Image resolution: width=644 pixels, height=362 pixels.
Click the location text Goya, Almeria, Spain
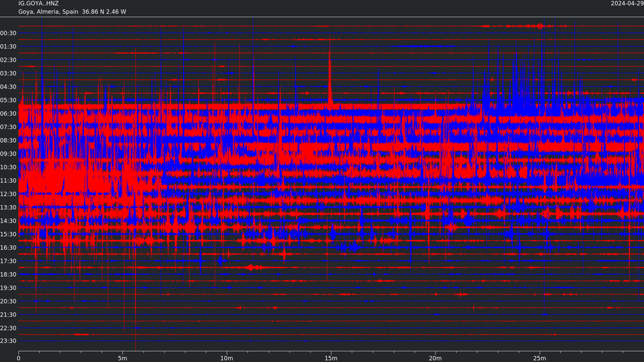point(48,11)
